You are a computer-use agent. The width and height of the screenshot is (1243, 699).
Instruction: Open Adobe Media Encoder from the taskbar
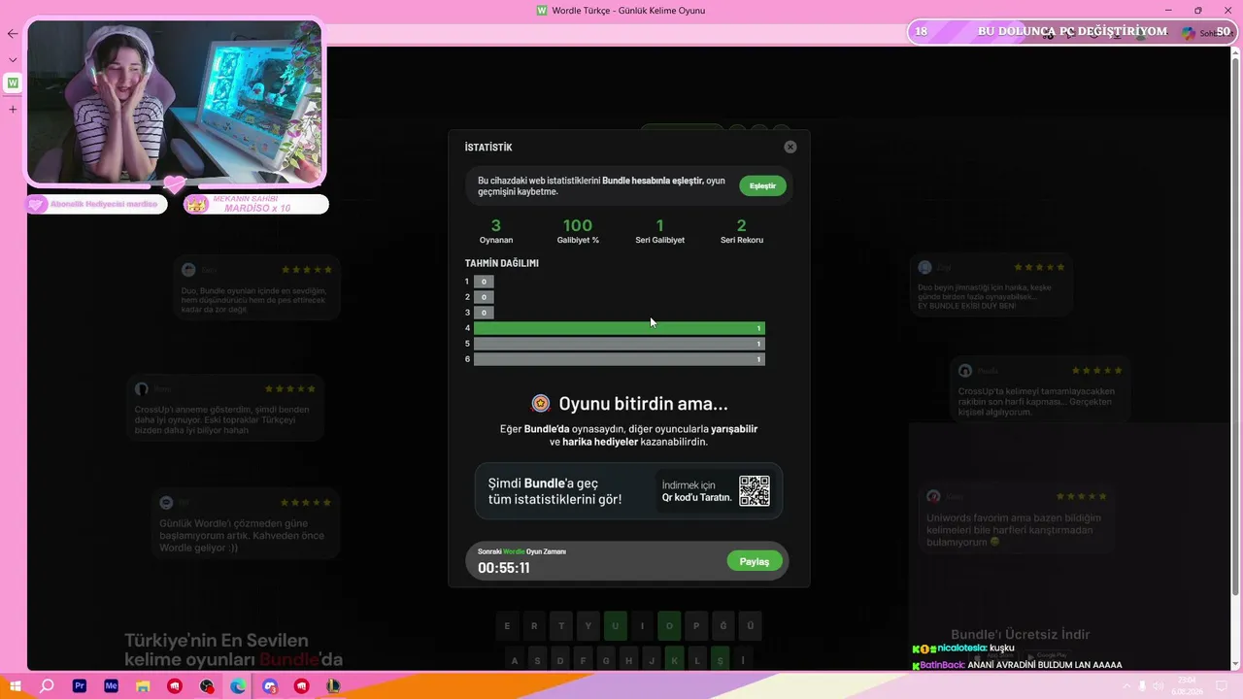pyautogui.click(x=111, y=686)
